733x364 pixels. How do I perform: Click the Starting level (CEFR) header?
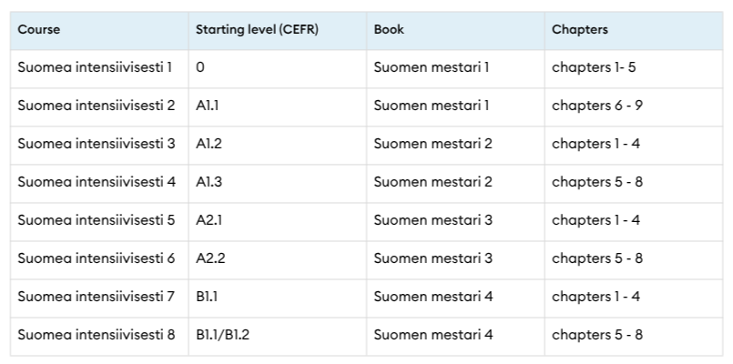[x=256, y=29]
